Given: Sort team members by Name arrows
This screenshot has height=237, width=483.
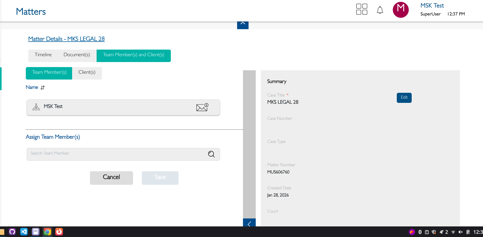Looking at the screenshot, I should [x=43, y=87].
